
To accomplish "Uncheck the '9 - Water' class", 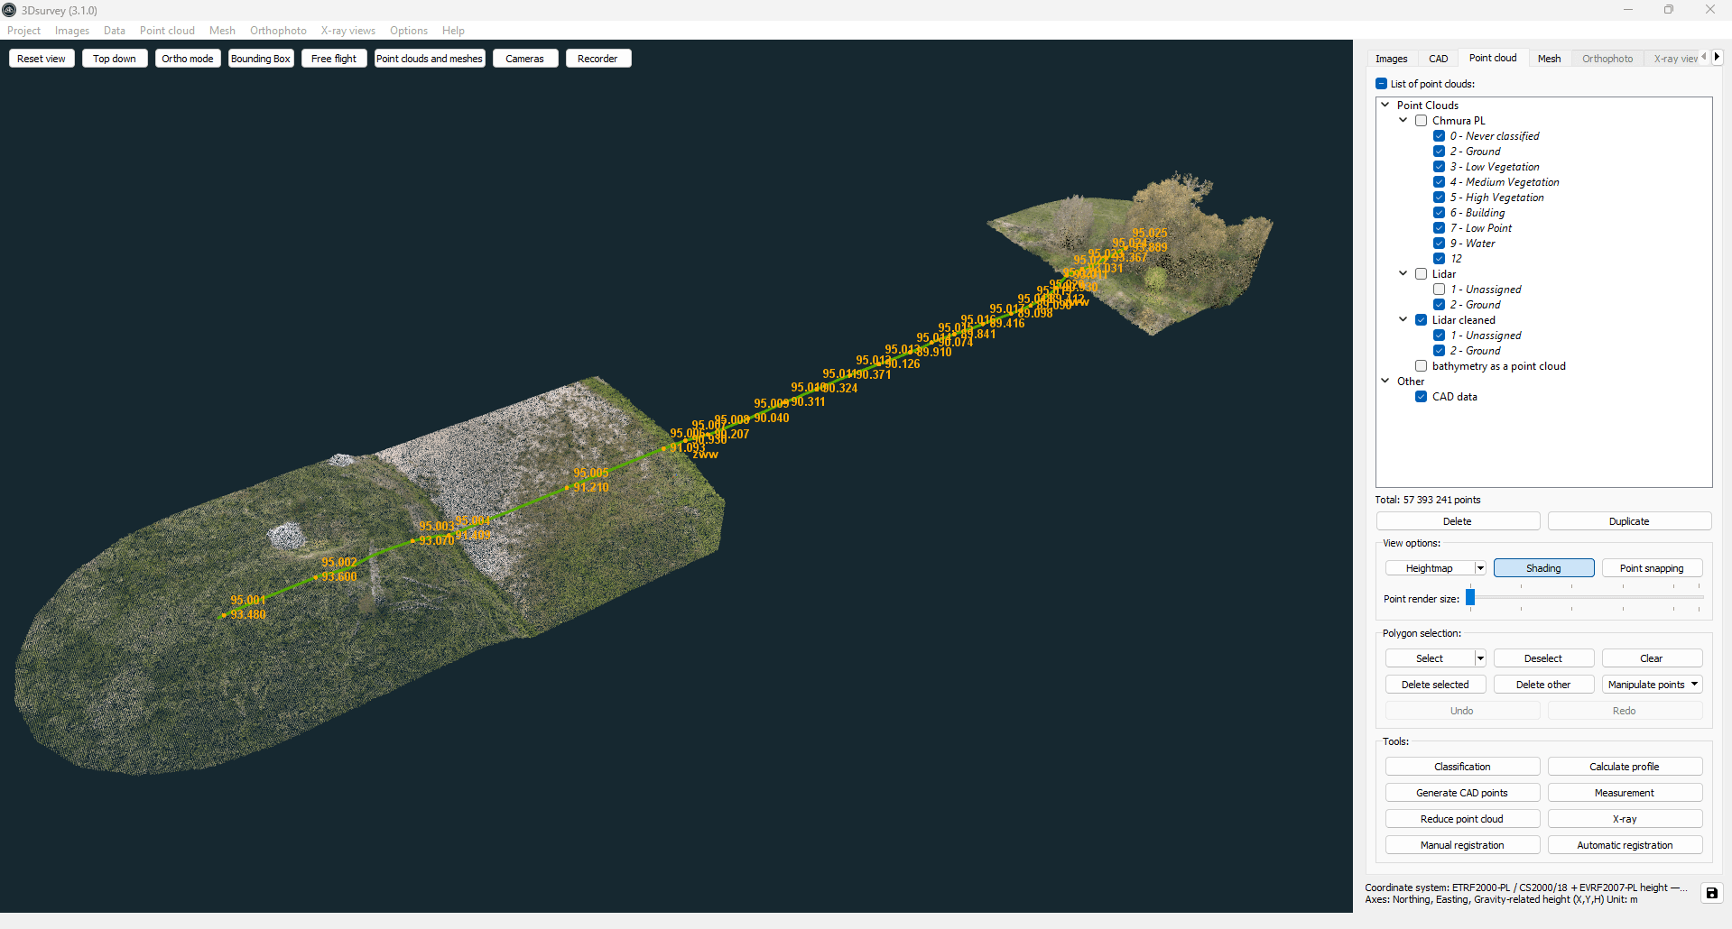I will [x=1440, y=244].
